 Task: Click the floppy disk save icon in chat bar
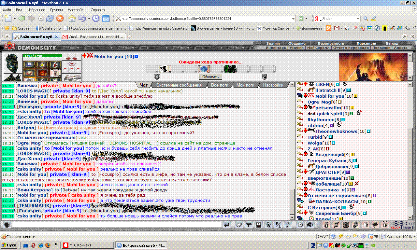click(x=258, y=225)
